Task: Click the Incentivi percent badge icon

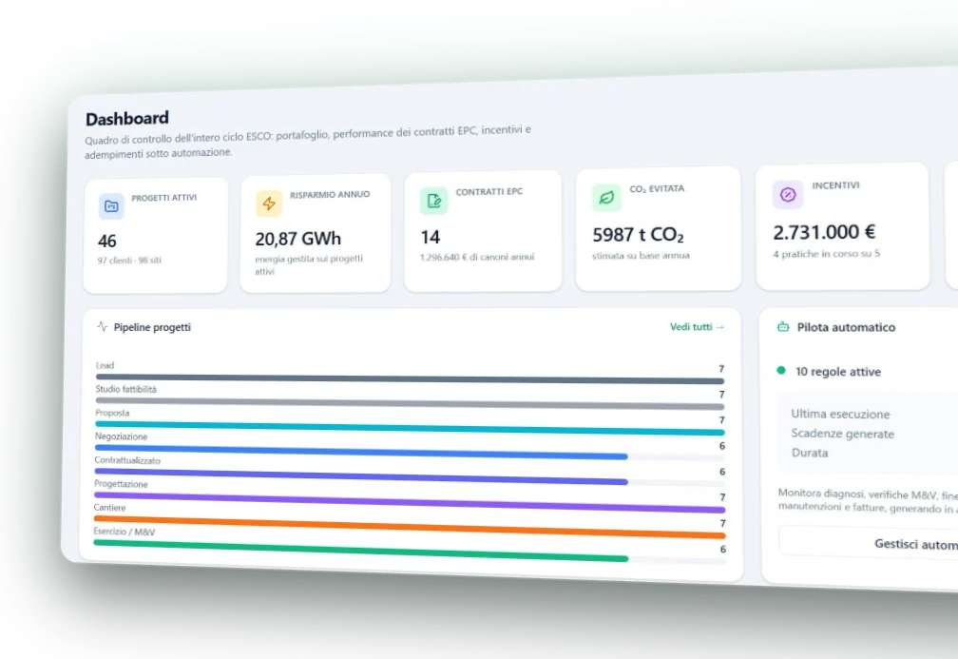Action: [788, 194]
